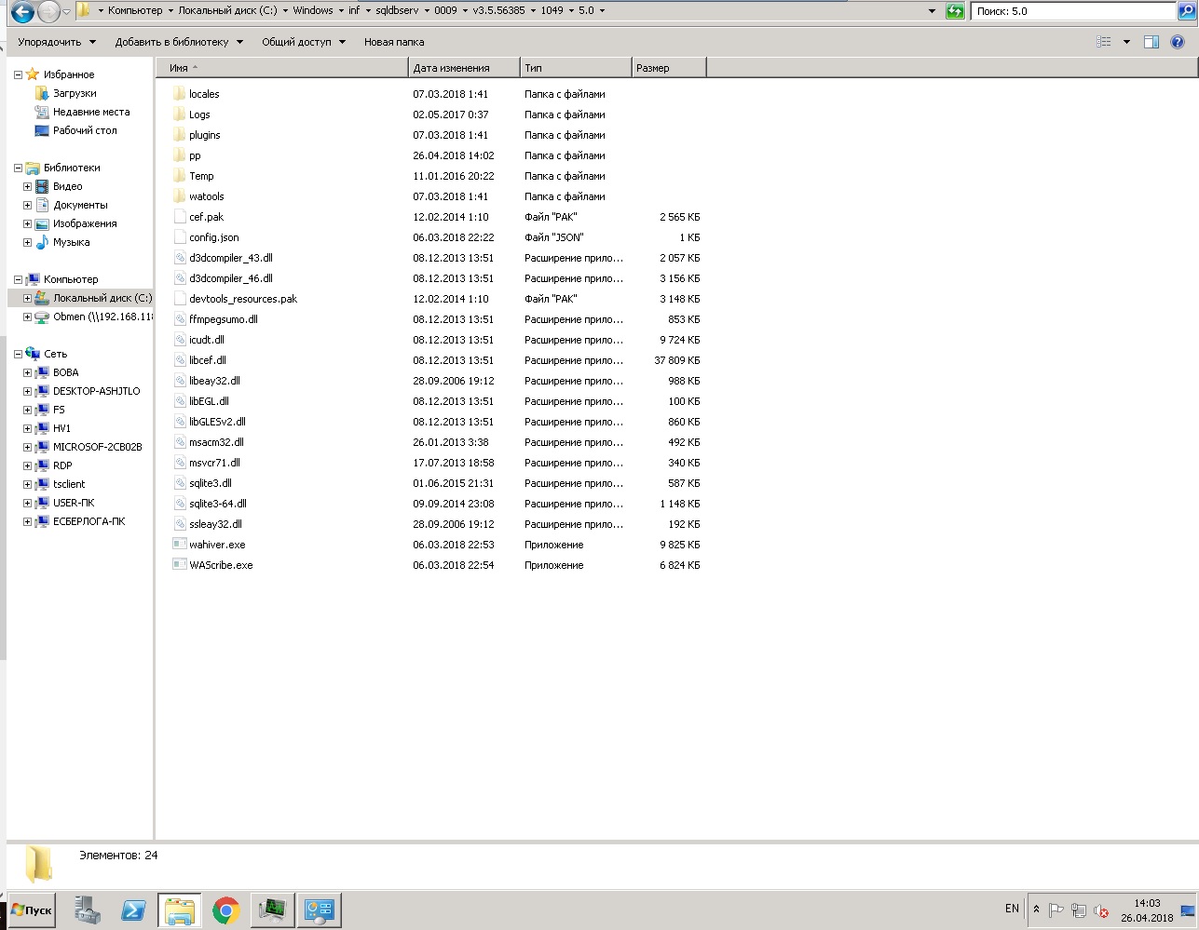The image size is (1199, 930).
Task: Select the ssleay32.dll file name
Action: tap(215, 524)
